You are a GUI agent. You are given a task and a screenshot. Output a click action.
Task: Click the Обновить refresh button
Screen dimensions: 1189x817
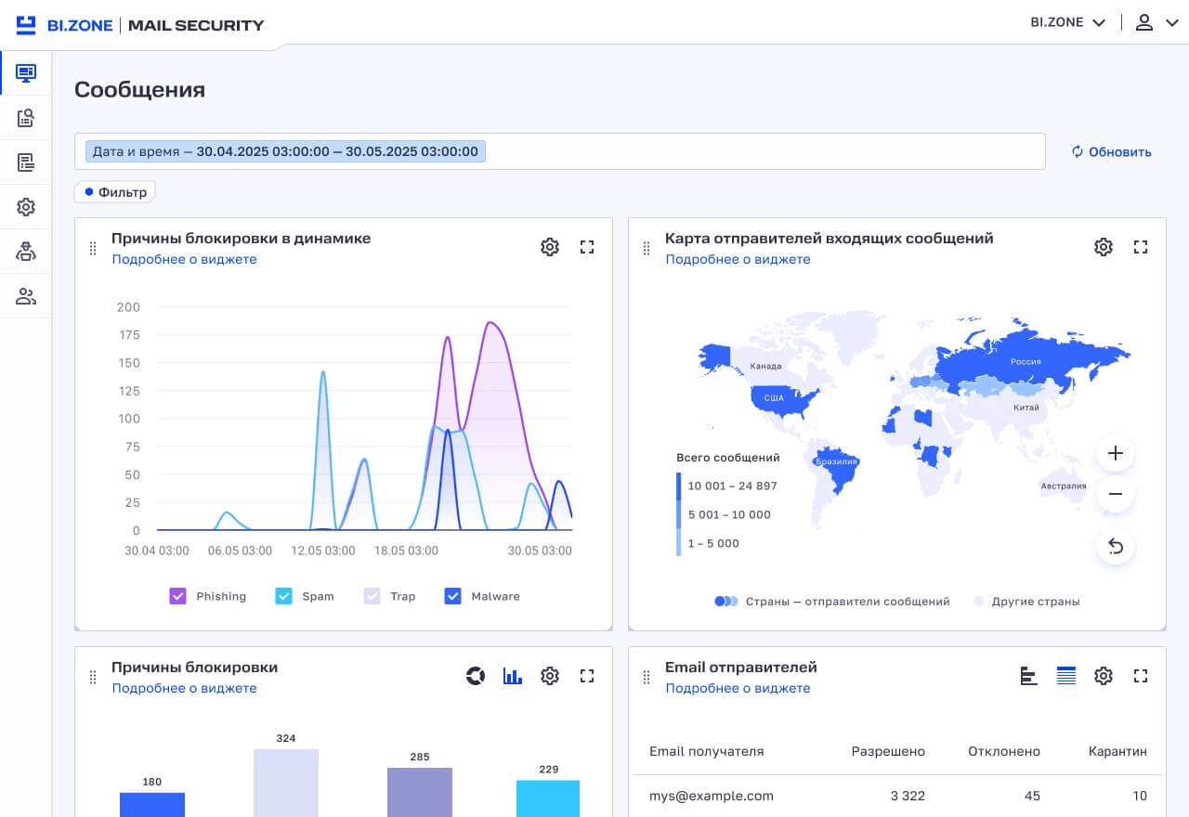(x=1111, y=152)
